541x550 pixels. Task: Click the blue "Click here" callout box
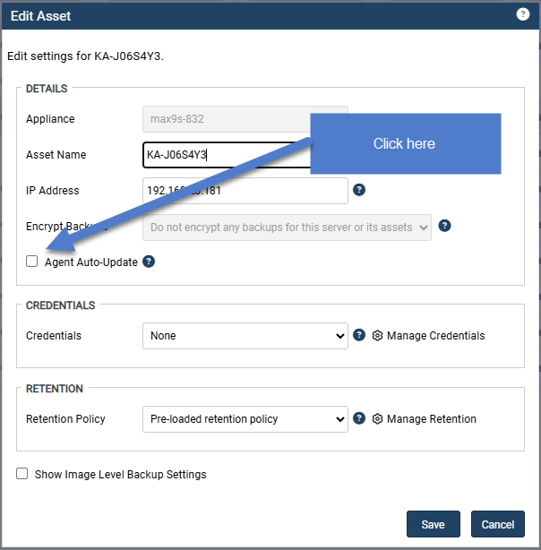coord(405,143)
